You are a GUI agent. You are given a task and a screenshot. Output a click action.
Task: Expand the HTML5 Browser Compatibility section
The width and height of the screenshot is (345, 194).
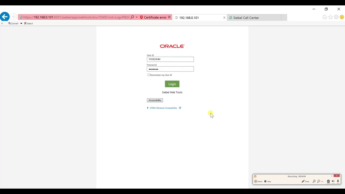pos(162,108)
